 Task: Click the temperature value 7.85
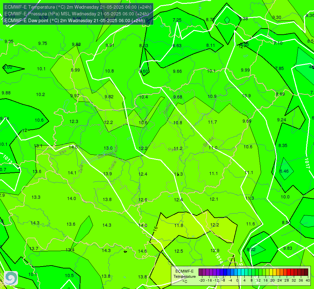[x=279, y=68]
